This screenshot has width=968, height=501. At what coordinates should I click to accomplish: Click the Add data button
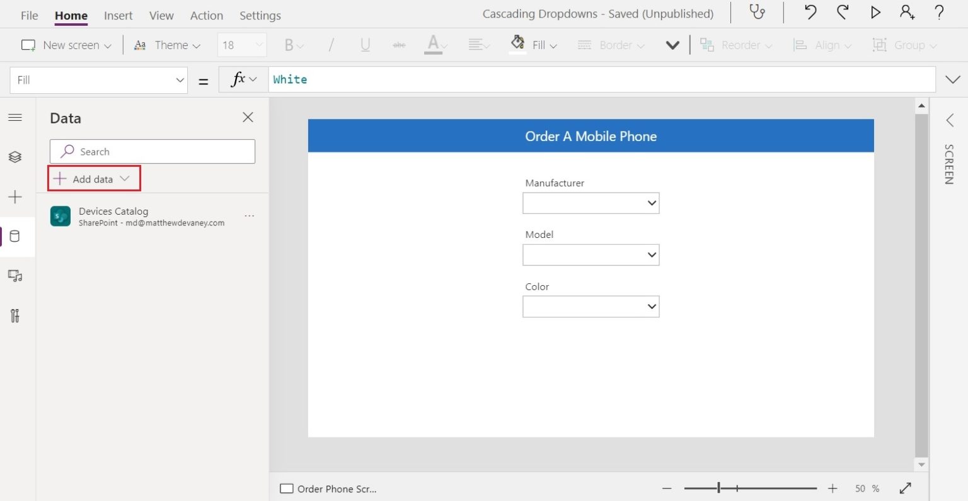pos(93,179)
